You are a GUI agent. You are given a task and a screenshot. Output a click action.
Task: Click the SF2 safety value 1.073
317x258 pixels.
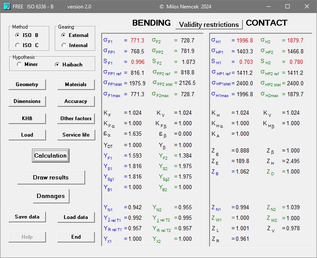click(x=188, y=62)
